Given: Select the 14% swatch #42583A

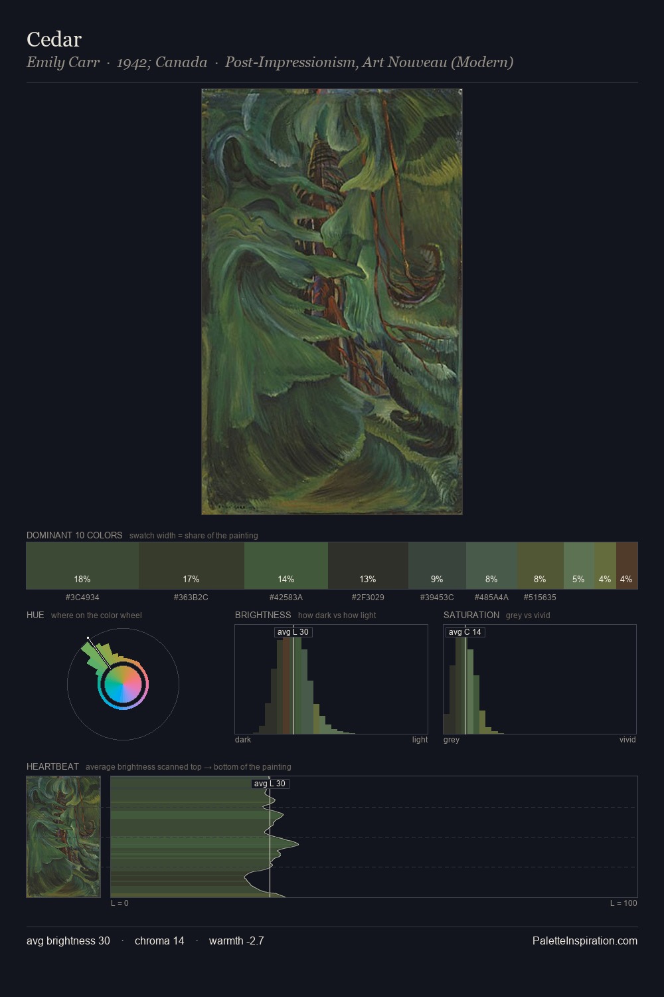Looking at the screenshot, I should (286, 566).
